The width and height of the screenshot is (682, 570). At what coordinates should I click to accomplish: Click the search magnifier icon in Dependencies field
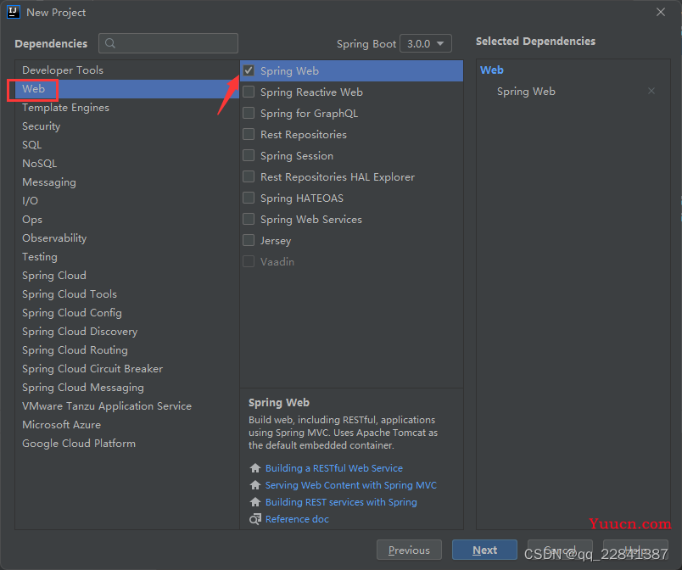click(110, 43)
